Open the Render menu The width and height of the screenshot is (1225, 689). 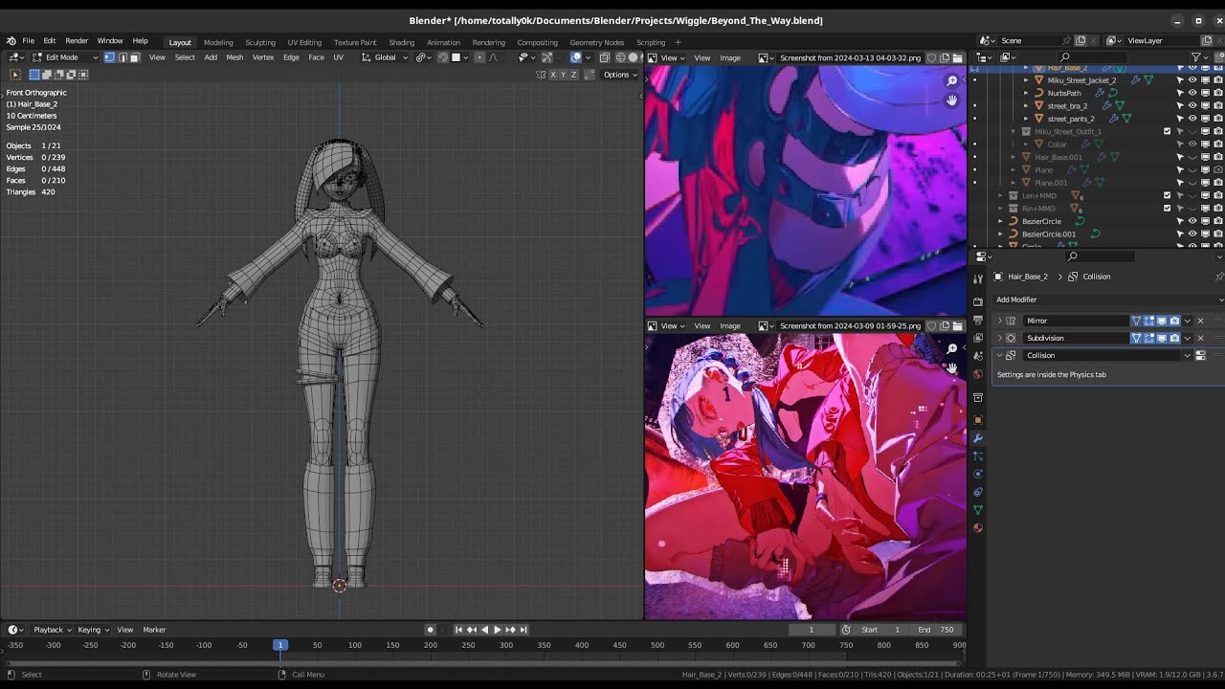click(x=77, y=41)
